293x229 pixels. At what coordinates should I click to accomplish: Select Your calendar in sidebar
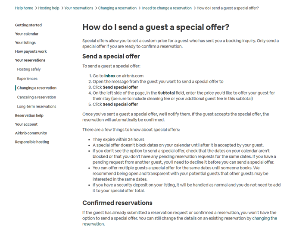click(27, 34)
